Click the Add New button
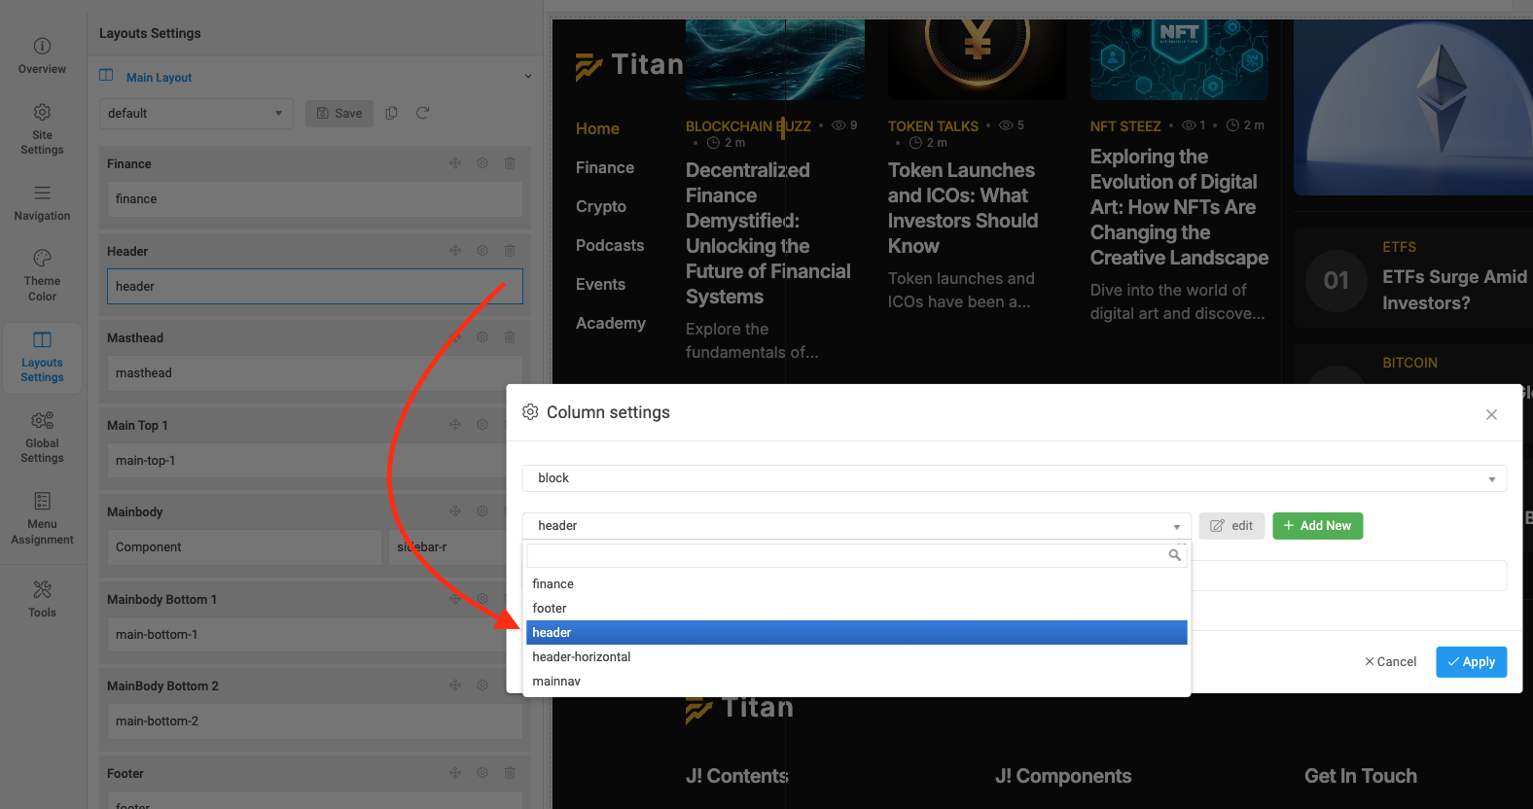The image size is (1533, 809). [1318, 526]
